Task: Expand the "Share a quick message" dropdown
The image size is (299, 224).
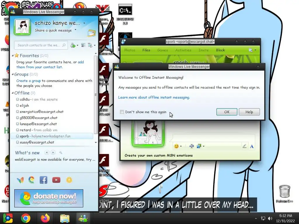Action: point(76,30)
